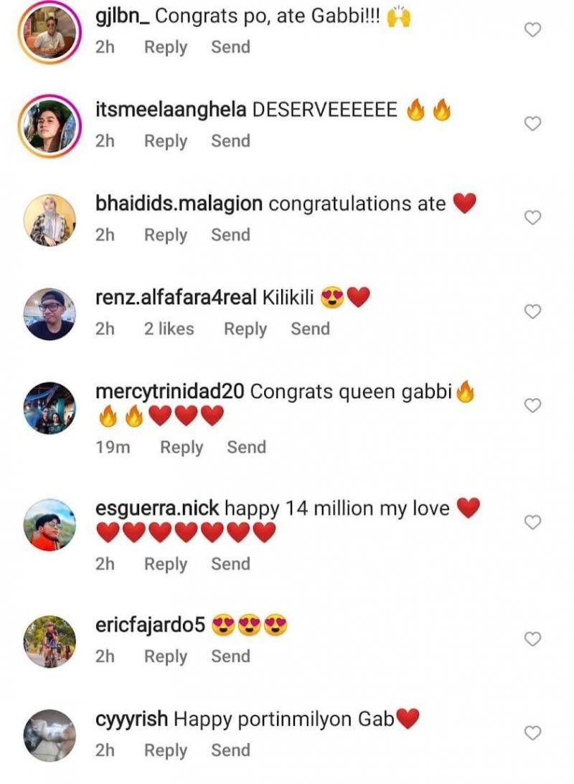Heart cyyyrish's portinmilyon comment
Viewport: 574px width, 784px height.
click(532, 733)
